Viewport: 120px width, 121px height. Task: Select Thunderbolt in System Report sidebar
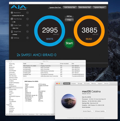(13, 101)
